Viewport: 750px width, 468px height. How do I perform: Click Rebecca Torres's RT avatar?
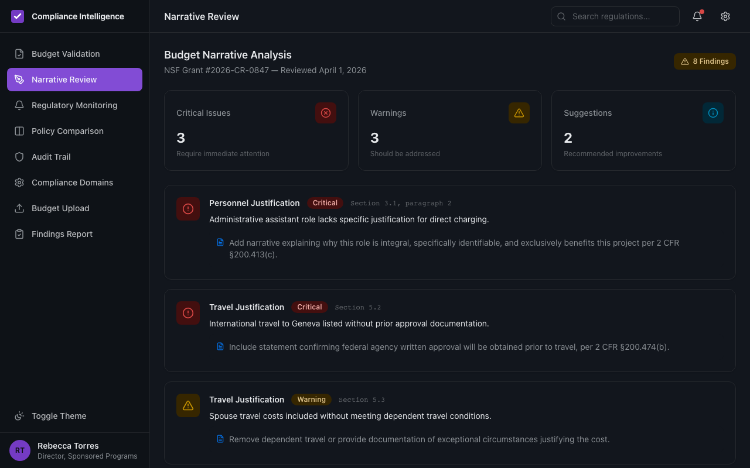coord(19,450)
